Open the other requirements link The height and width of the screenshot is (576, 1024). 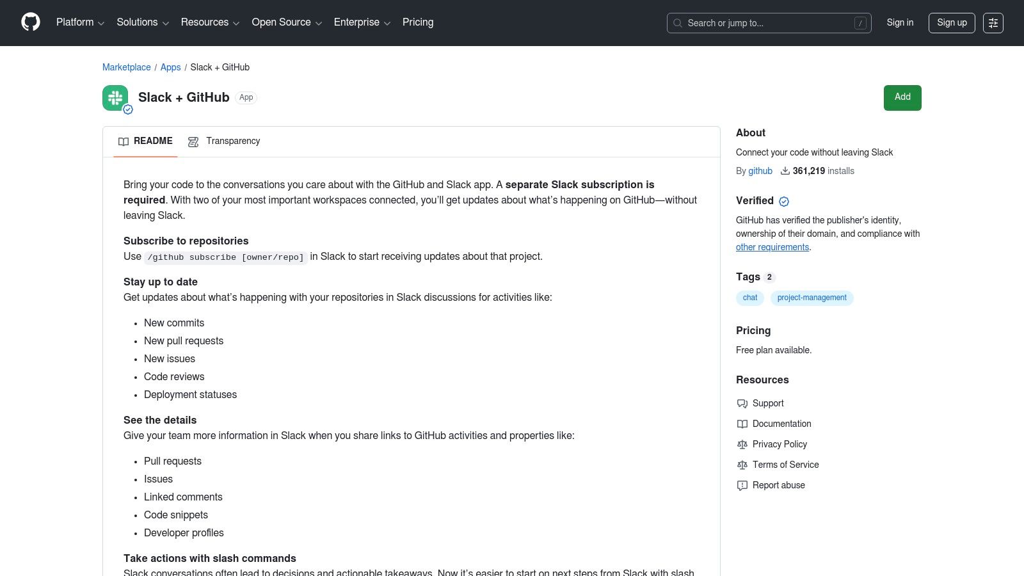click(x=772, y=247)
